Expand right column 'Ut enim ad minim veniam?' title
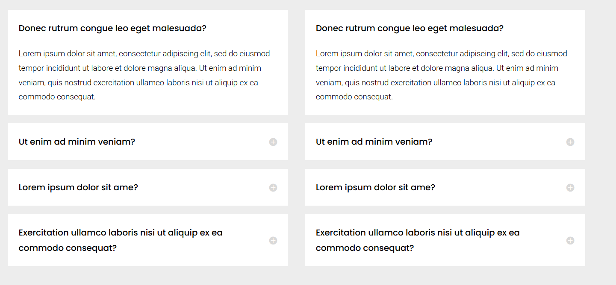 pos(374,142)
